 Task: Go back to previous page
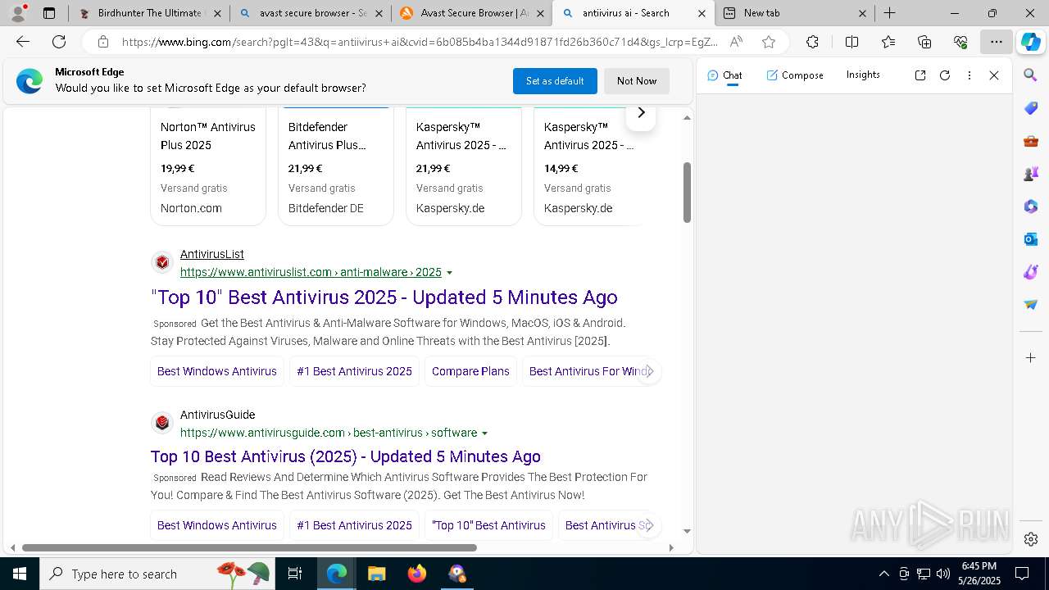pyautogui.click(x=23, y=42)
